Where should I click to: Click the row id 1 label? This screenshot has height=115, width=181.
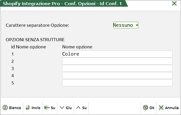(12, 54)
